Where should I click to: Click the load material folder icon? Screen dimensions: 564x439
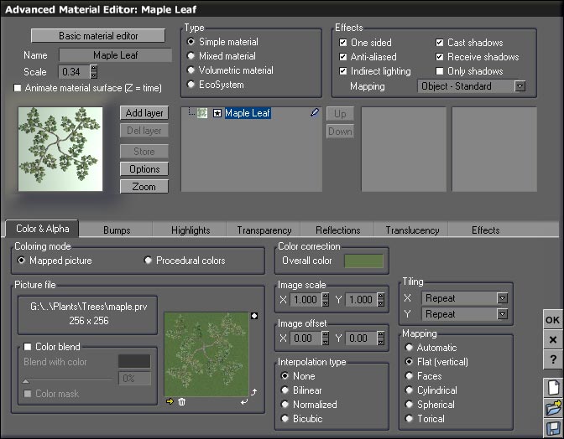(x=552, y=408)
